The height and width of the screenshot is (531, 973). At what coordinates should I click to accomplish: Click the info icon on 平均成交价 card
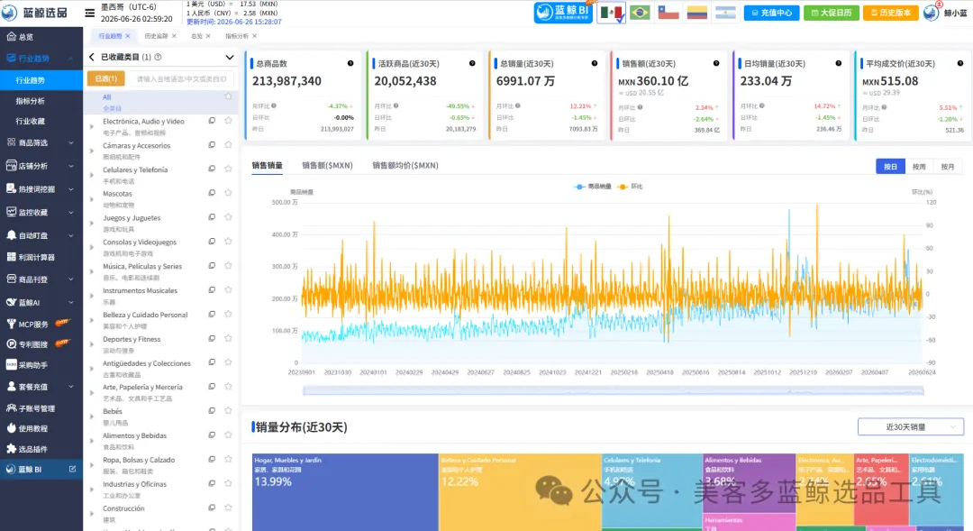[x=960, y=63]
